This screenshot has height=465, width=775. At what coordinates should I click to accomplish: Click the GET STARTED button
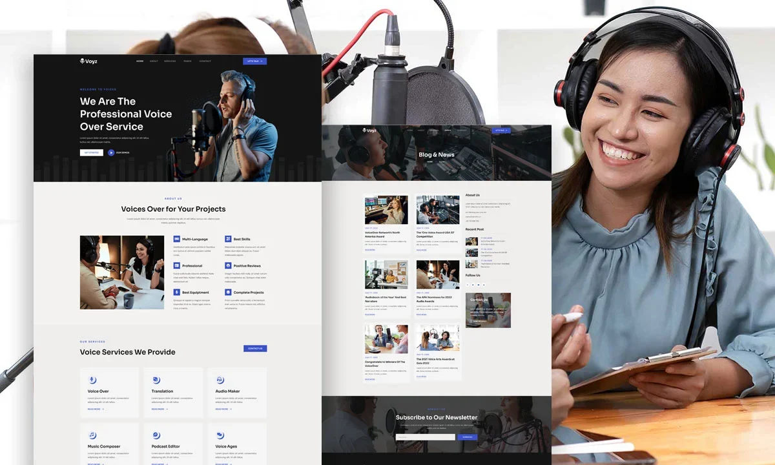91,152
